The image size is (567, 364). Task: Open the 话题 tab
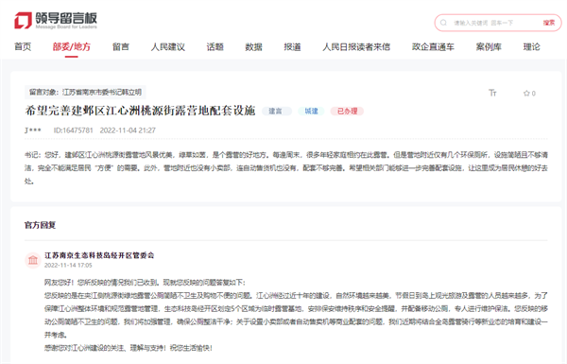[x=215, y=46]
